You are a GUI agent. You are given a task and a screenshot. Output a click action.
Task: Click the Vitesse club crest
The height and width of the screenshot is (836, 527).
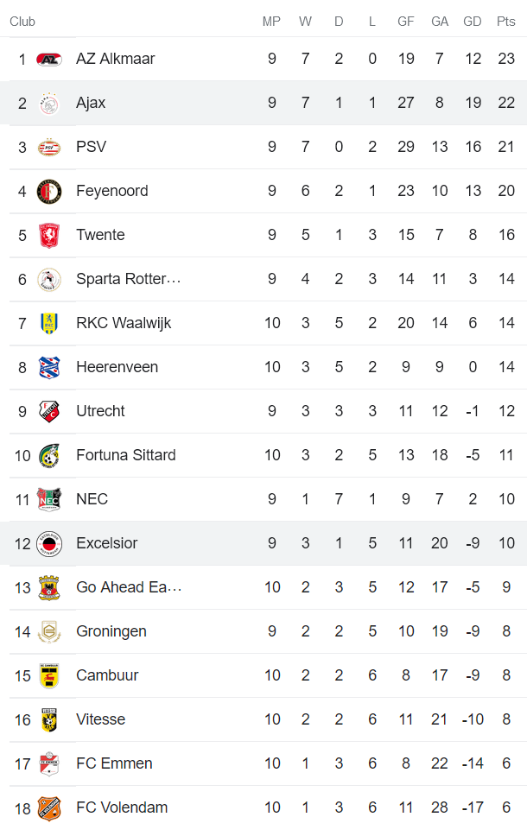[49, 720]
